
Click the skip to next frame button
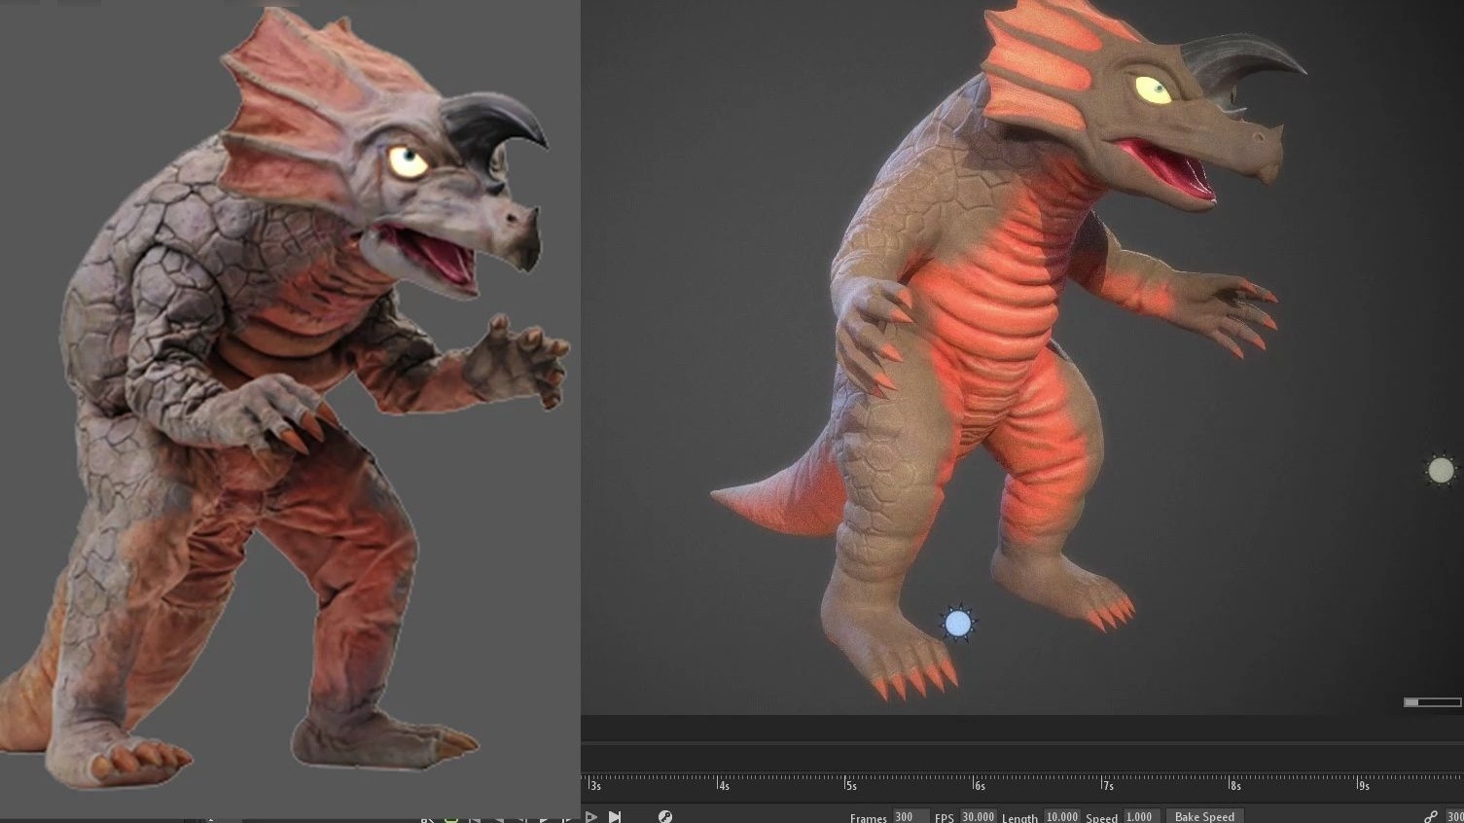tap(615, 816)
